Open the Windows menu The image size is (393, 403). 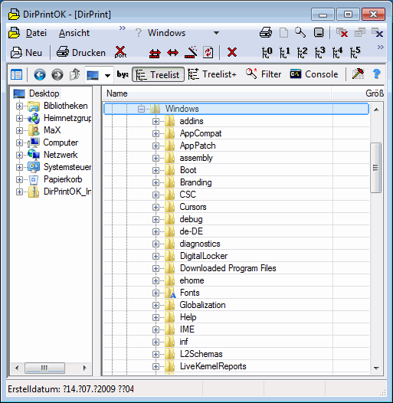(x=166, y=33)
